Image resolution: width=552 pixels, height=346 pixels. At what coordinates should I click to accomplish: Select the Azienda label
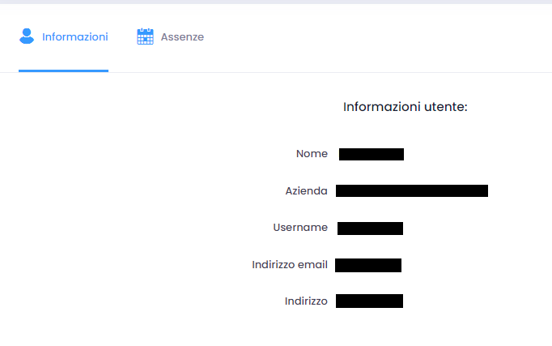306,191
